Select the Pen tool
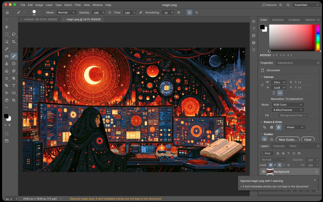 [7, 86]
